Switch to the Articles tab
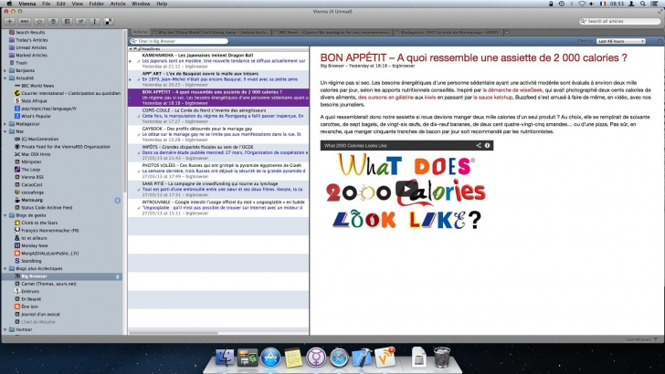Screen dimensions: 665x374 [x=140, y=32]
